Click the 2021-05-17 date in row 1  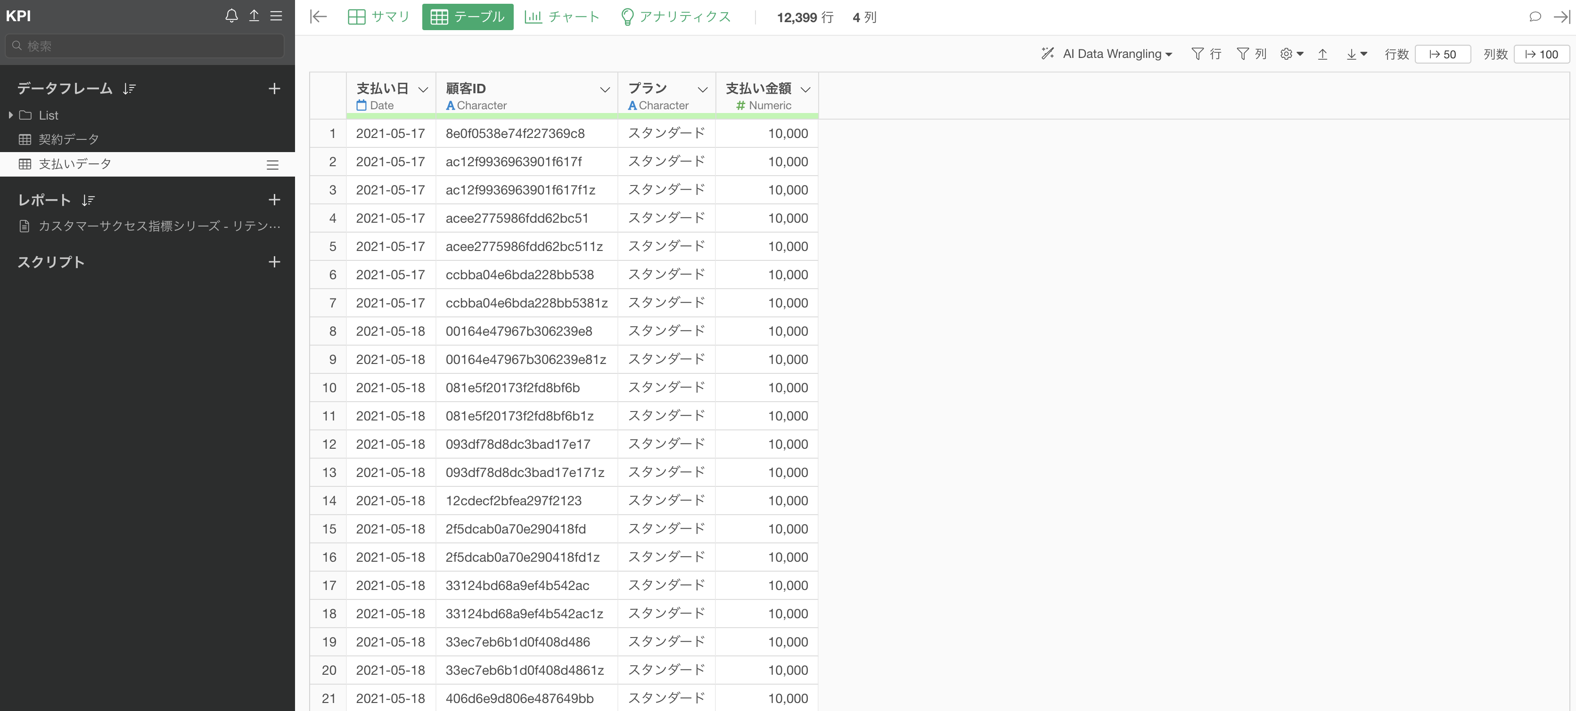coord(390,133)
